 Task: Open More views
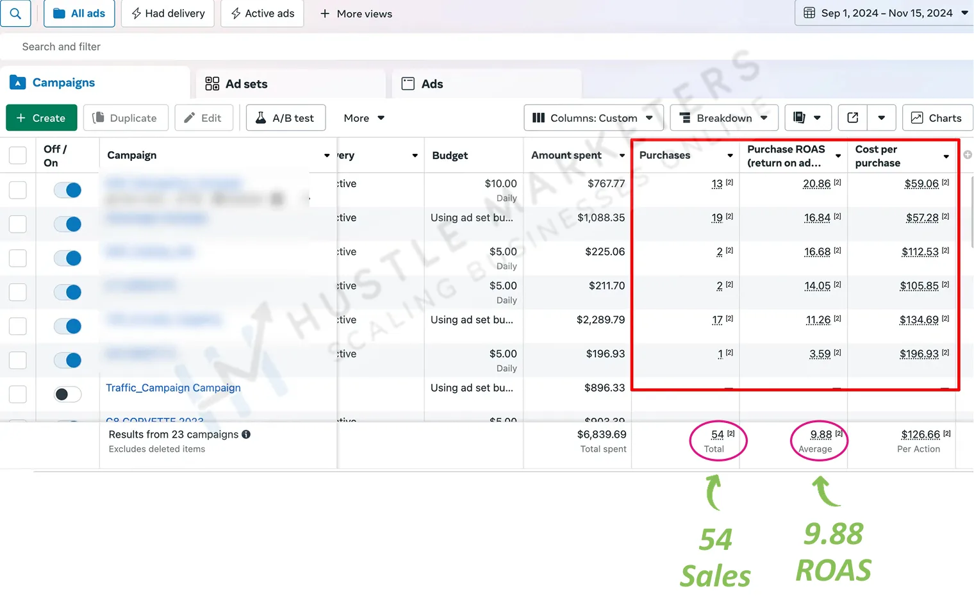(x=356, y=13)
